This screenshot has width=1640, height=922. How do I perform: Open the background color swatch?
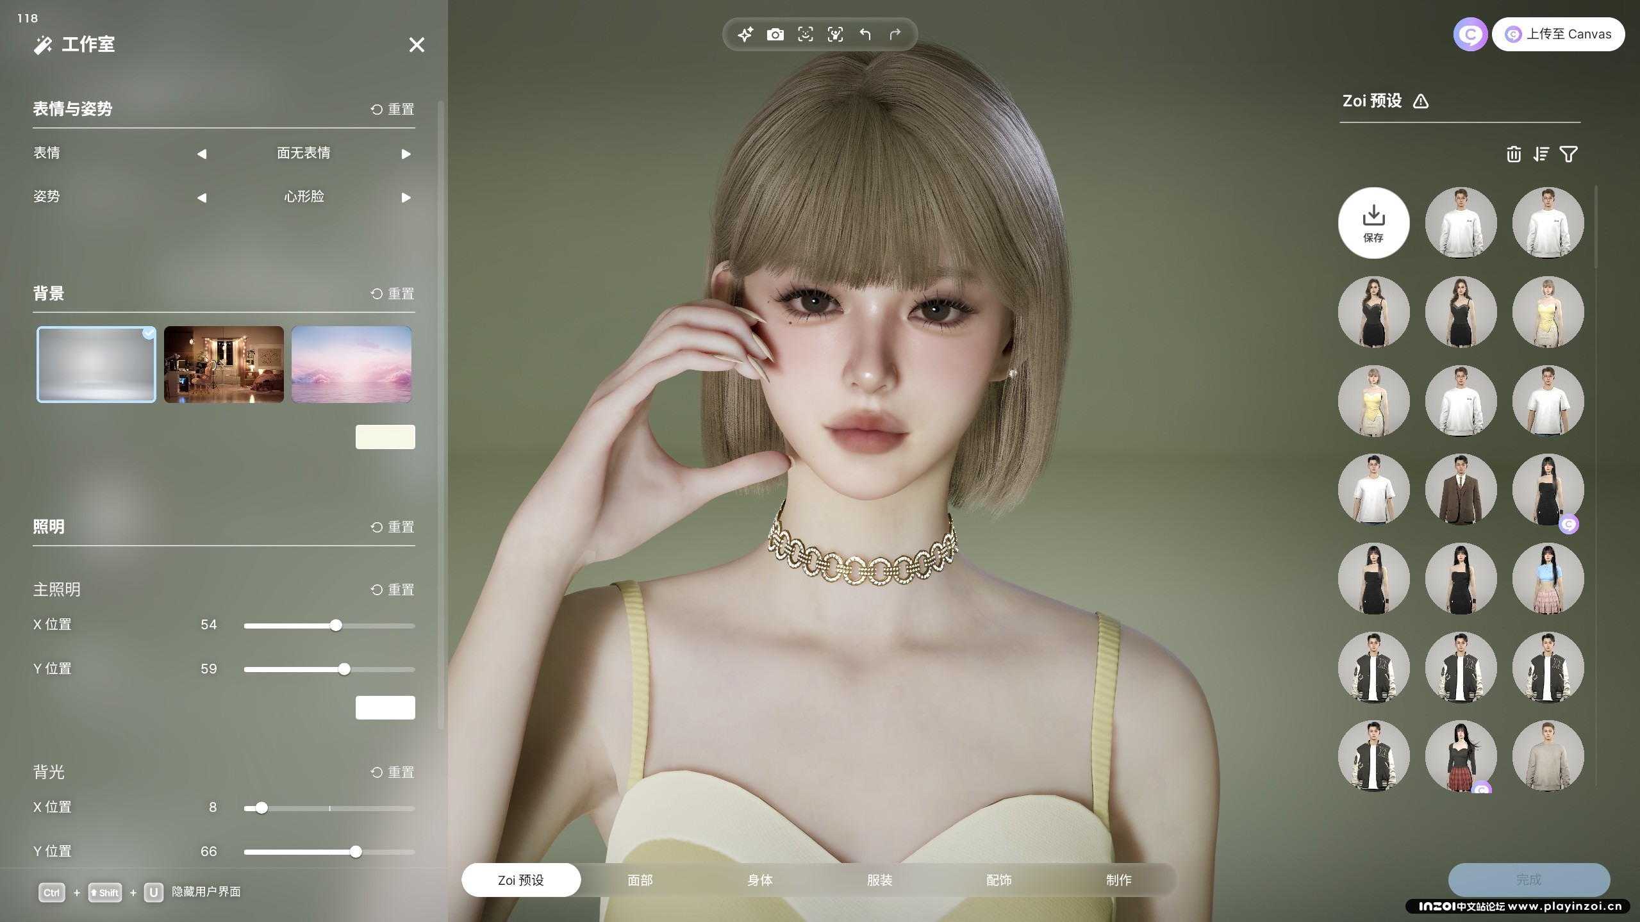coord(385,437)
